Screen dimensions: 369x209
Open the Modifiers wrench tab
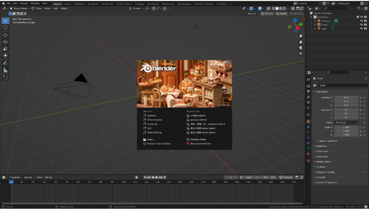coord(308,127)
